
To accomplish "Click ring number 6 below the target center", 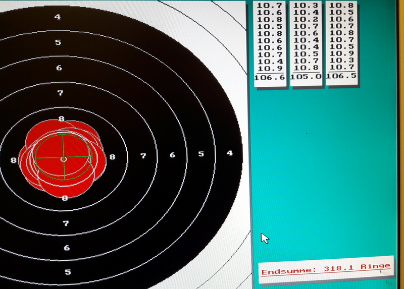I will click(67, 248).
